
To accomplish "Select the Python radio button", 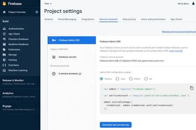I will coord(131,79).
